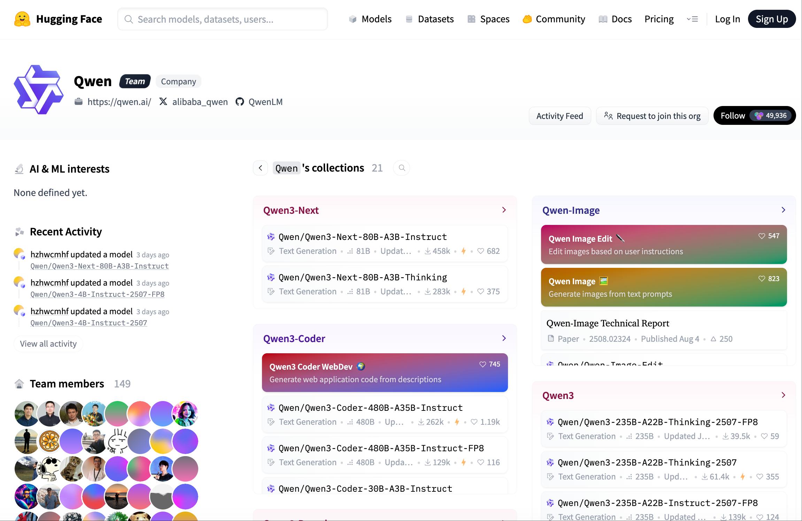Open the navigation more-options dropdown
Viewport: 802px width, 521px height.
(x=692, y=19)
